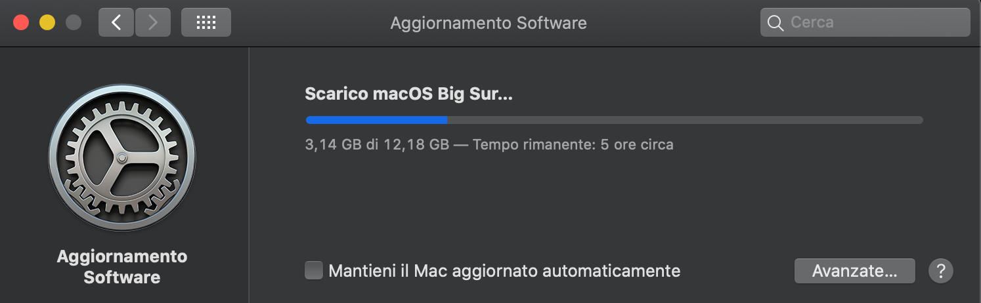Screen dimensions: 981x303
Task: Click the forward chevron navigation button
Action: 153,22
